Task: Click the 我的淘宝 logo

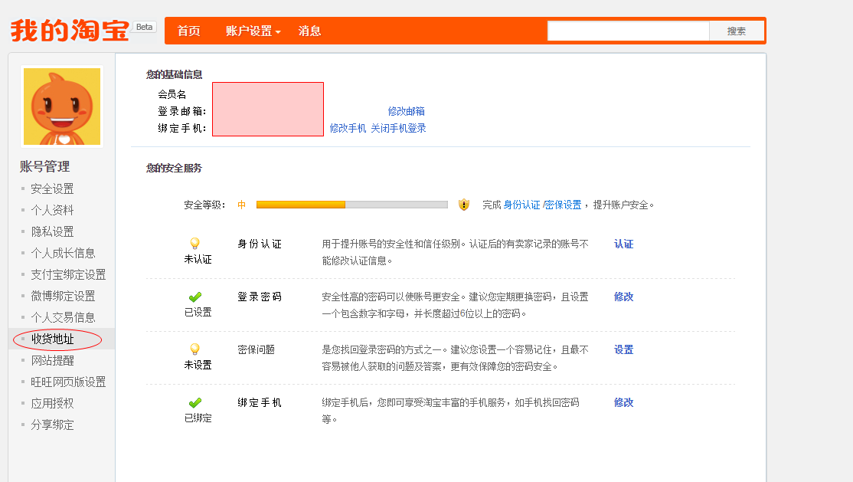Action: [70, 31]
